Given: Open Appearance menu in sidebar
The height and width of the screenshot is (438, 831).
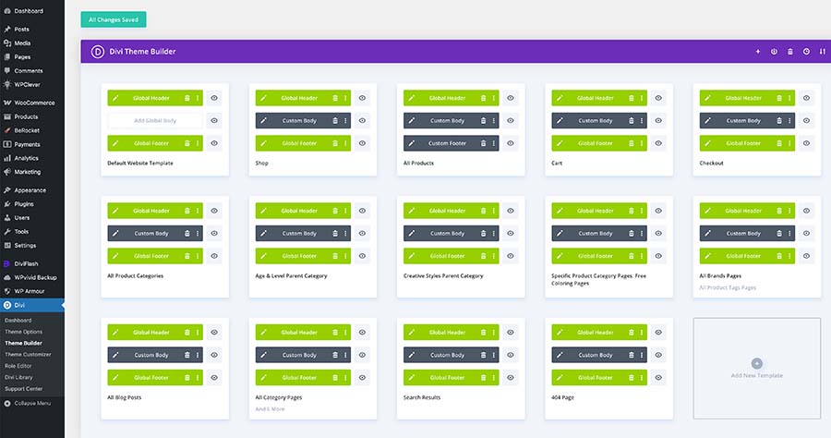Looking at the screenshot, I should 31,189.
